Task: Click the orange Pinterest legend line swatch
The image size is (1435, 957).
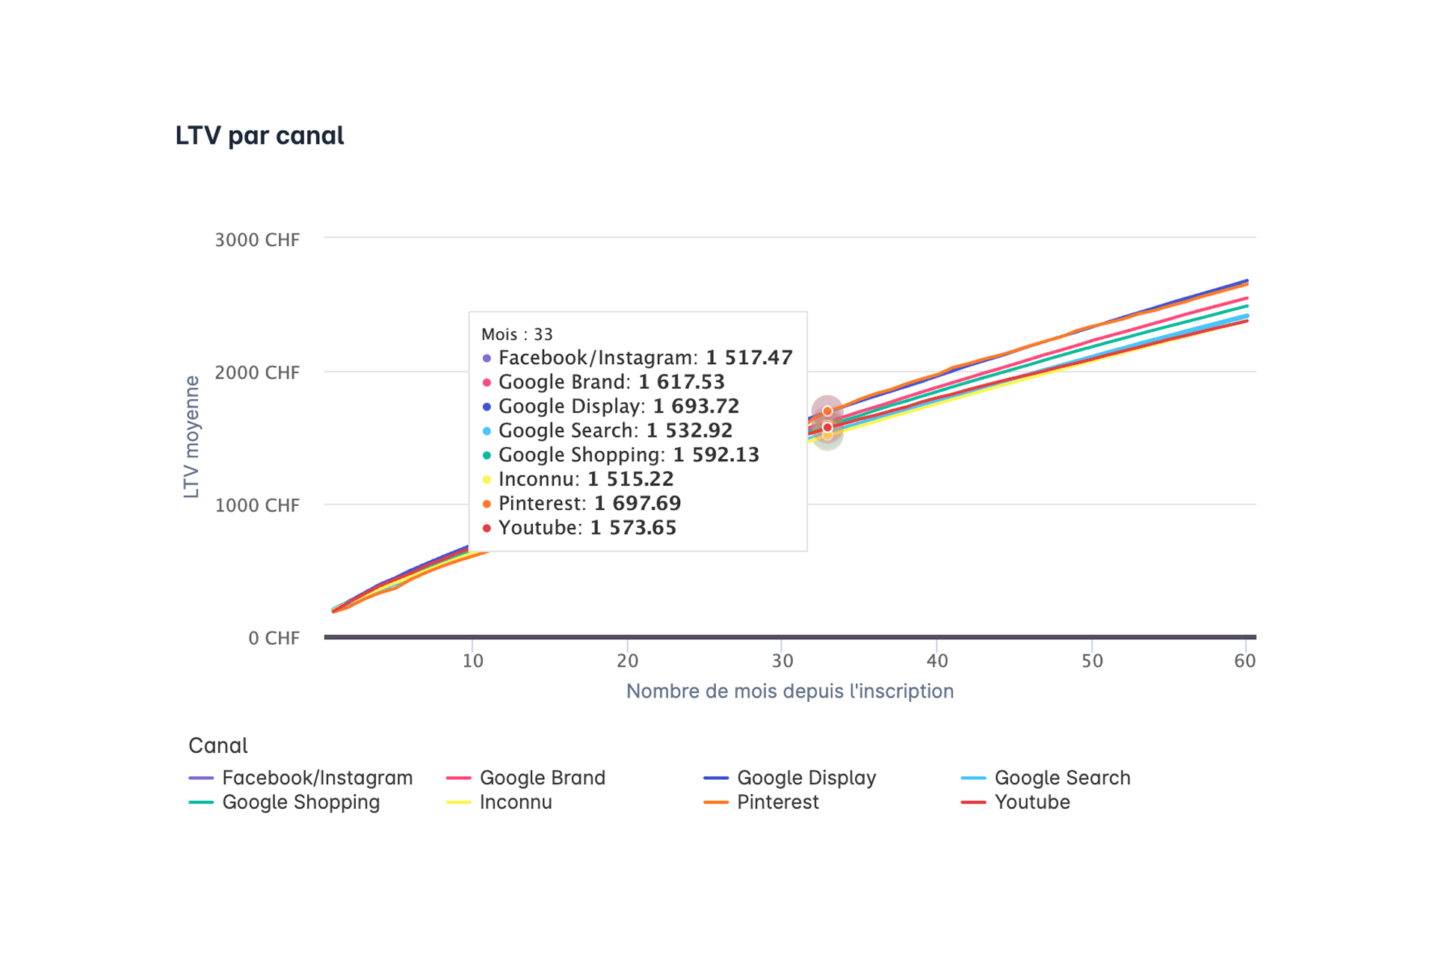Action: point(716,803)
